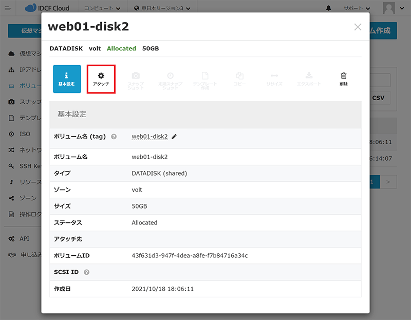Click the pencil edit icon beside web01-disk2
Image resolution: width=411 pixels, height=320 pixels.
coord(174,137)
